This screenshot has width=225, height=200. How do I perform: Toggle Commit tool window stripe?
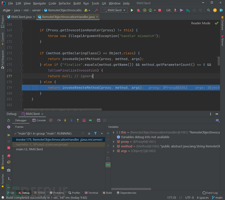[3, 39]
